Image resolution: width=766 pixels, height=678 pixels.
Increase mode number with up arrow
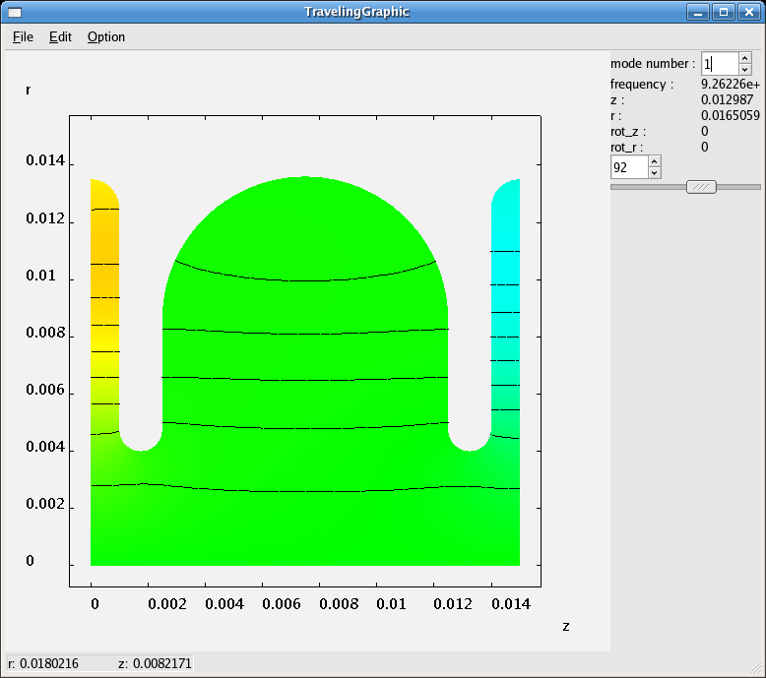tap(745, 58)
